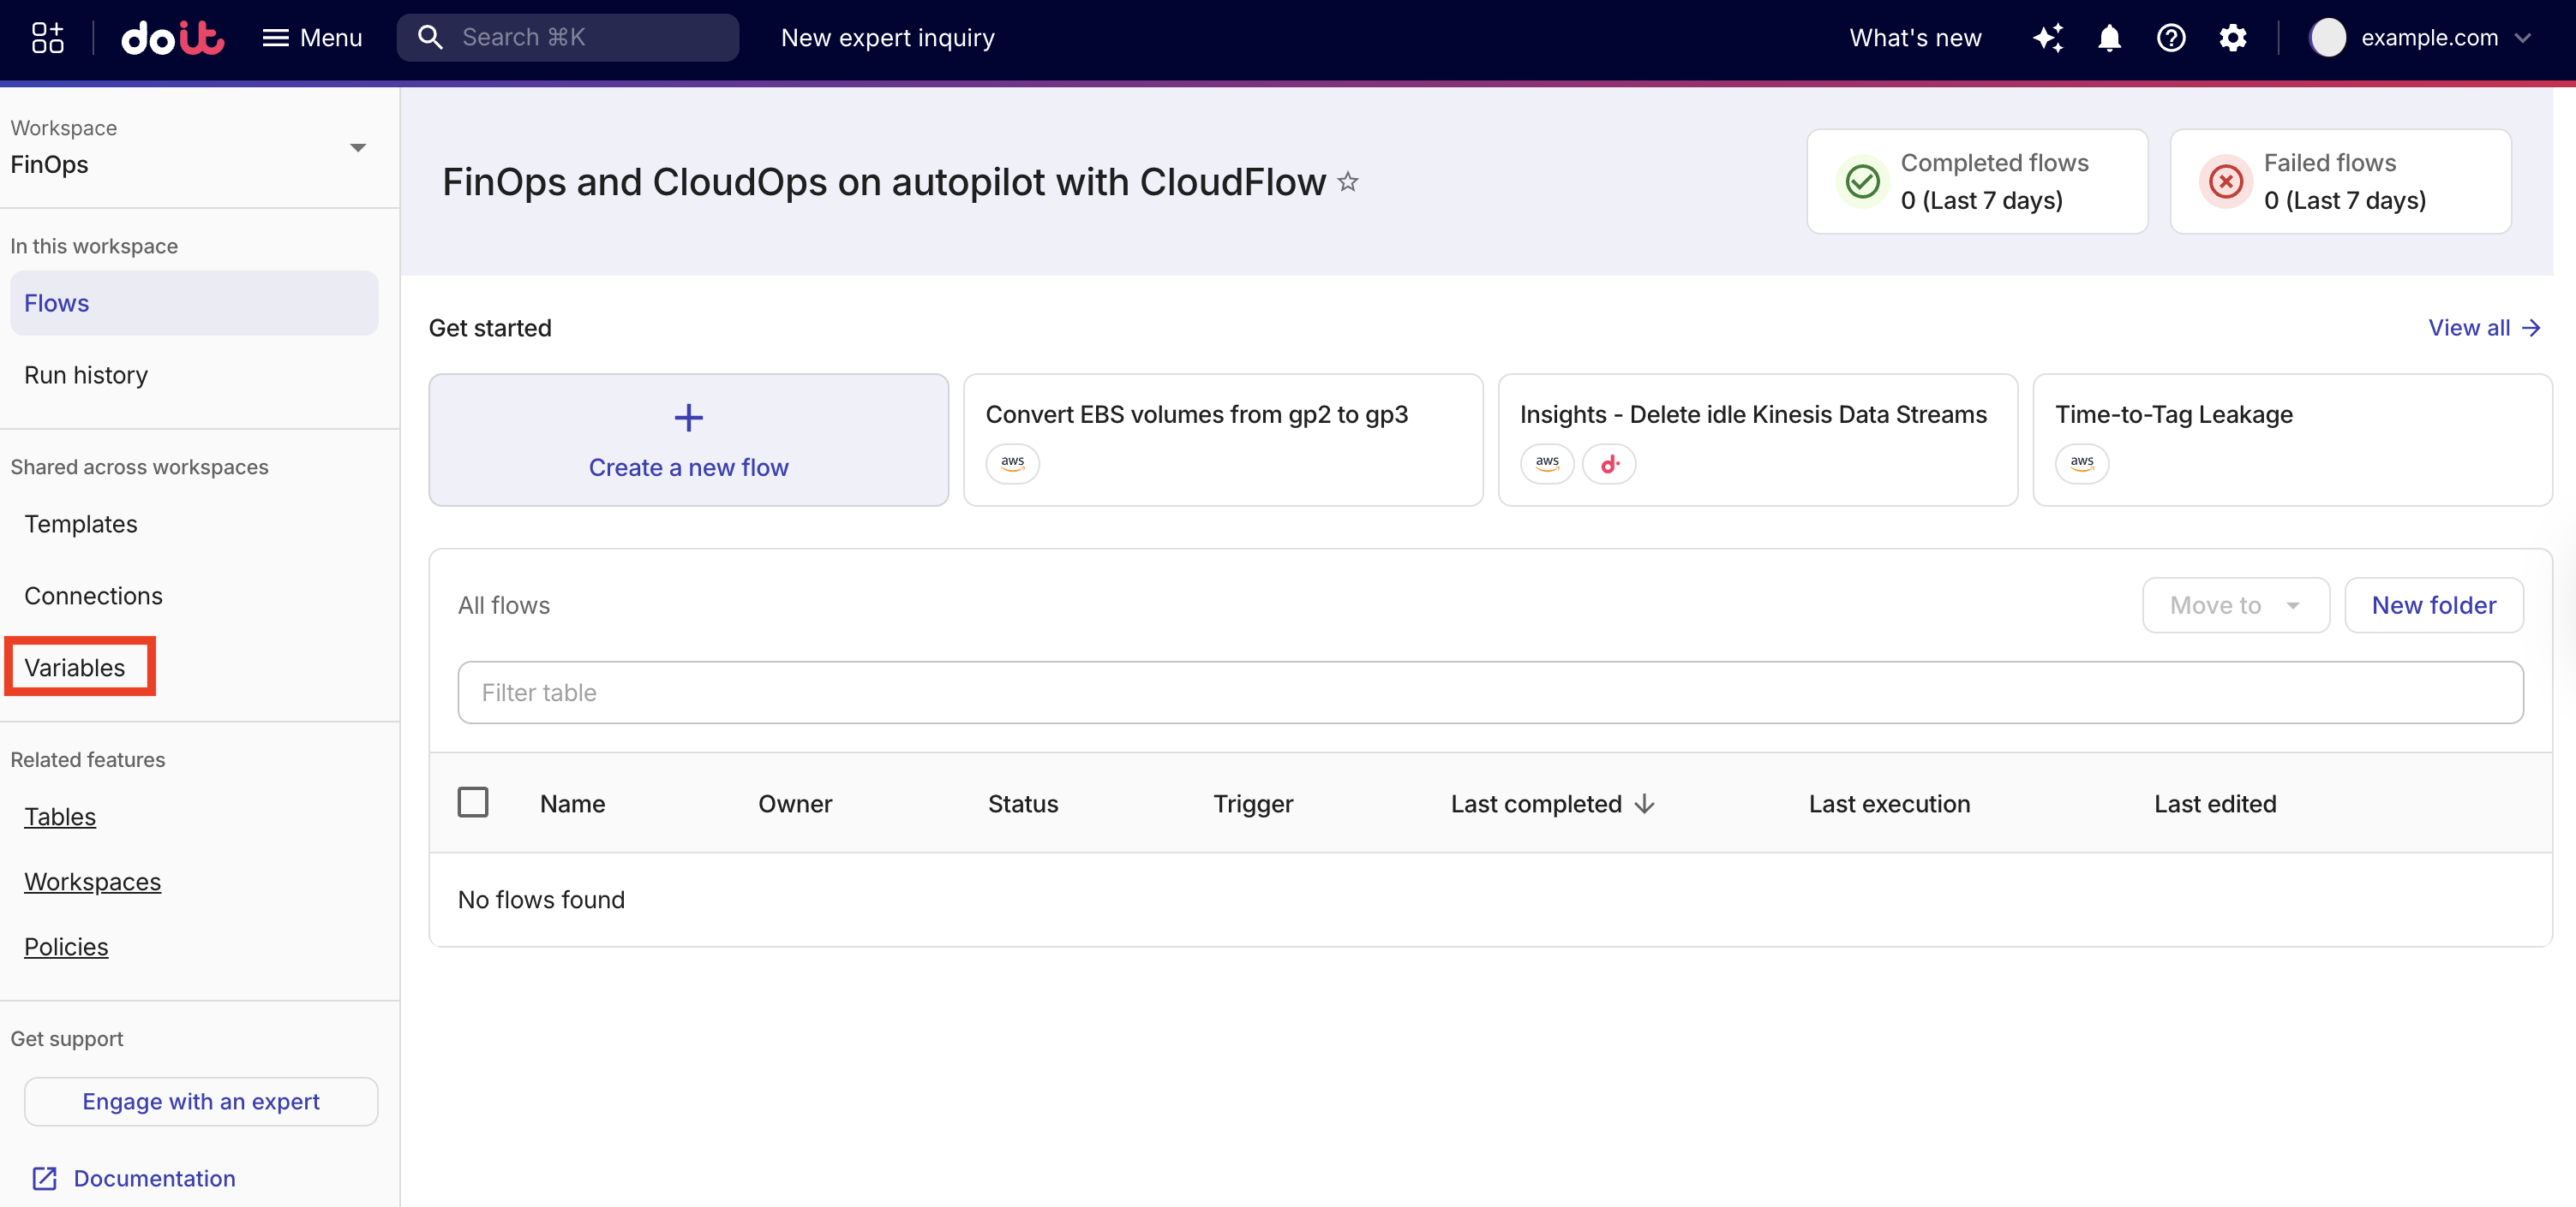Open What's new

point(1915,38)
